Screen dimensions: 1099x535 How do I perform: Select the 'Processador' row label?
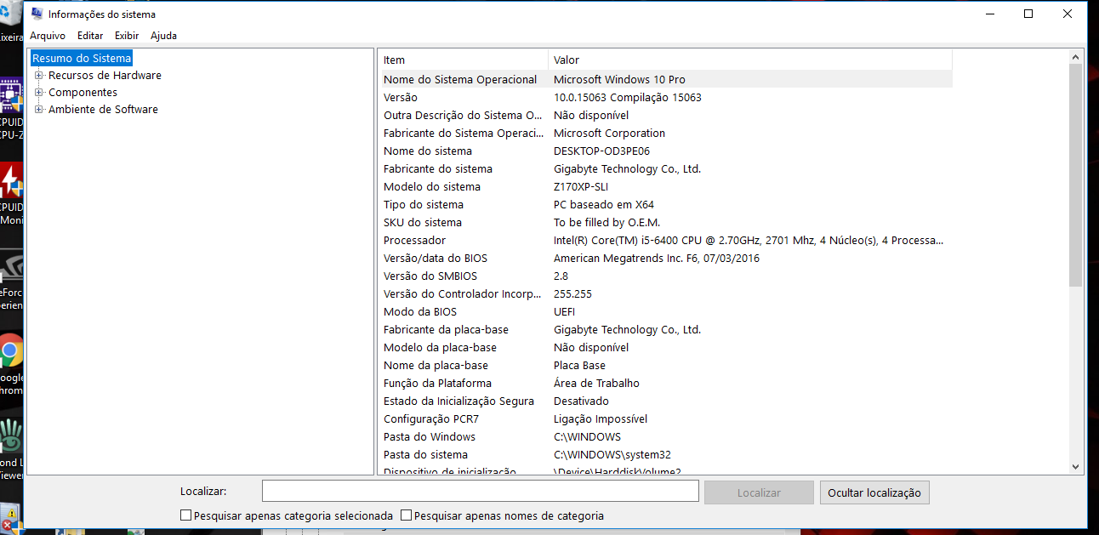(x=414, y=240)
